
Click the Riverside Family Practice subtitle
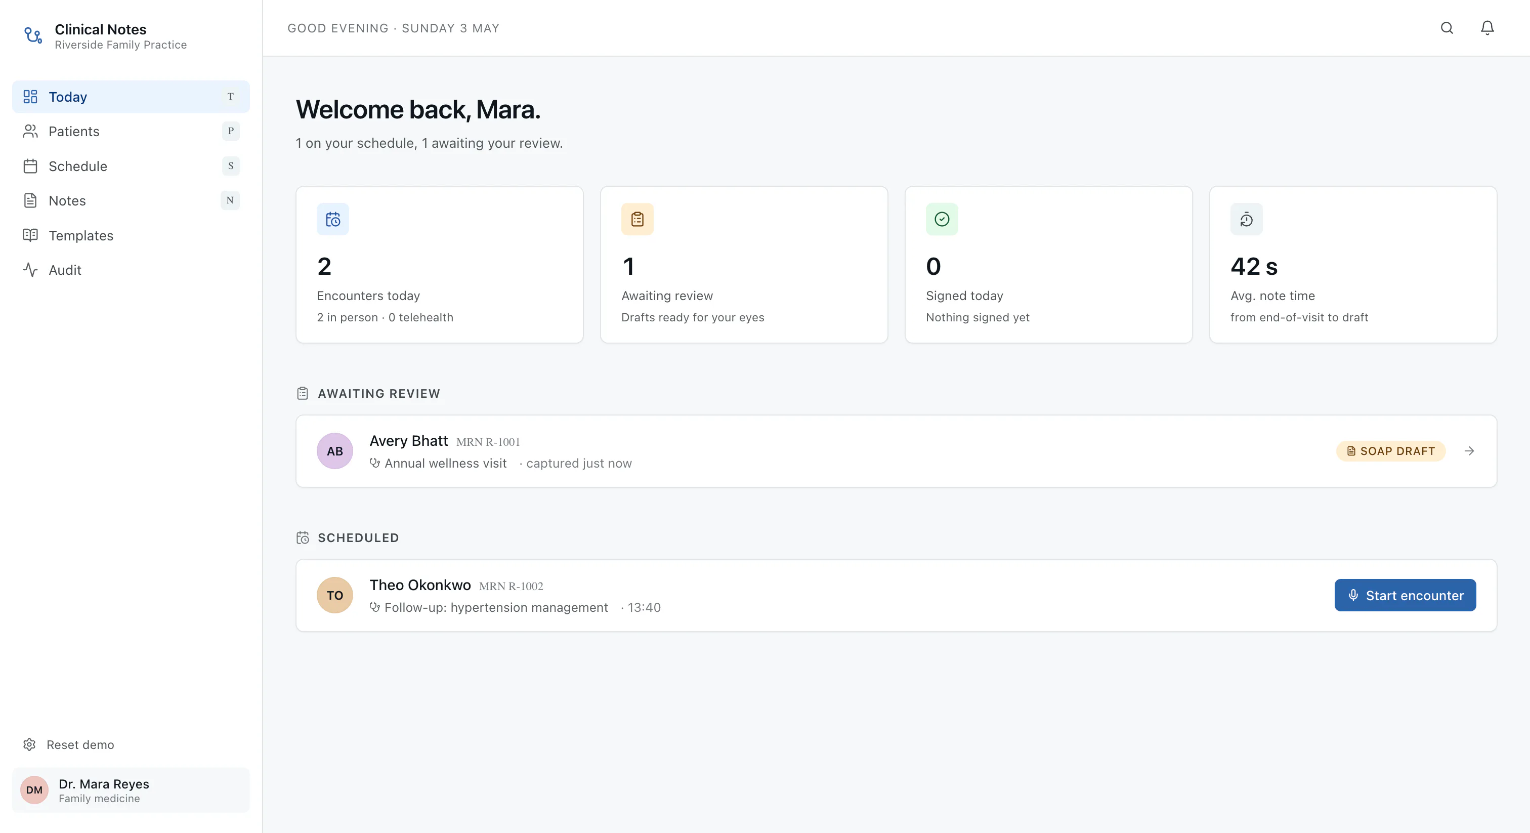[x=120, y=45]
